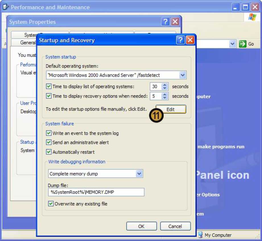The image size is (262, 241).
Task: Increase operating system list time with up arrow
Action: click(x=165, y=85)
